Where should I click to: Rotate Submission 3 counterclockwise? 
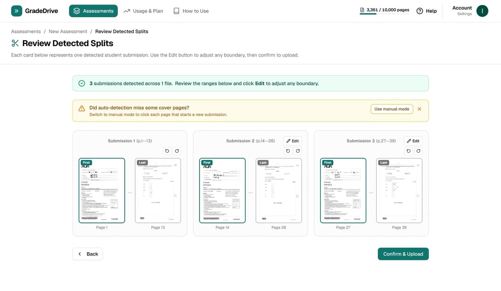408,151
